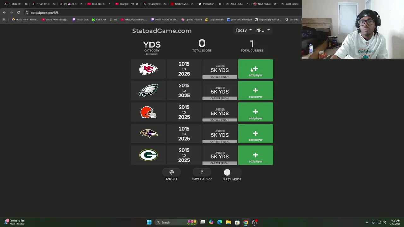
Task: Open the Twitch Chat bookmark
Action: [x=80, y=20]
